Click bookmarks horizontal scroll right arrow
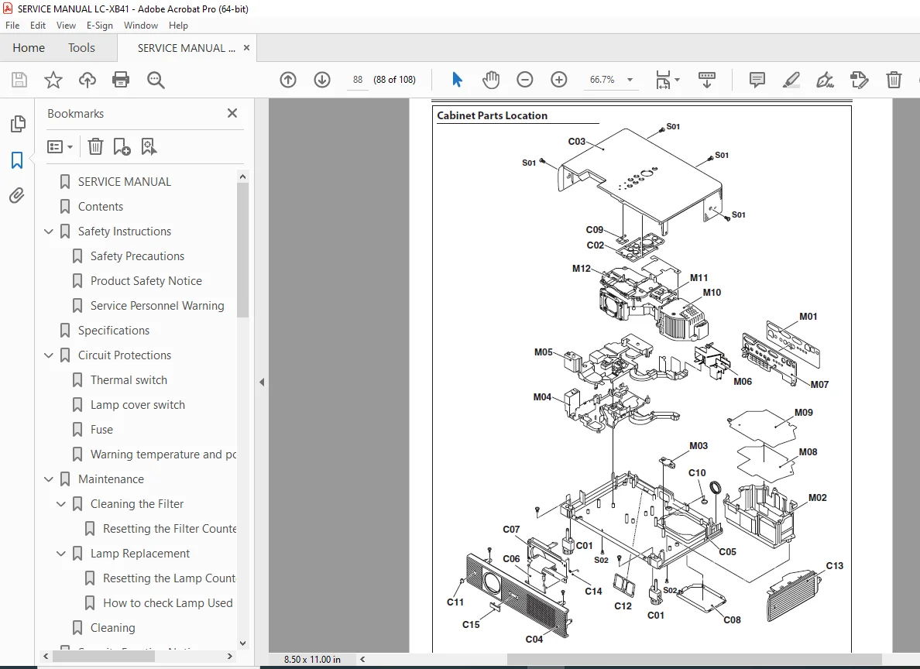The height and width of the screenshot is (669, 920). (229, 656)
